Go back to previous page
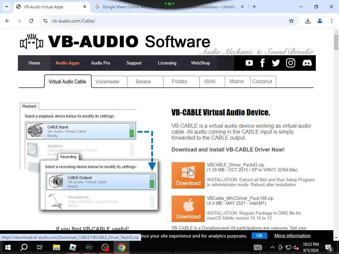Viewport: 339px width, 254px height. click(x=7, y=21)
